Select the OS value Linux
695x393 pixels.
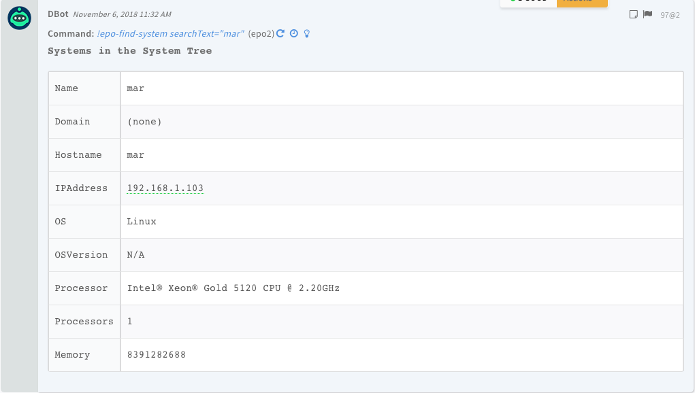[140, 221]
